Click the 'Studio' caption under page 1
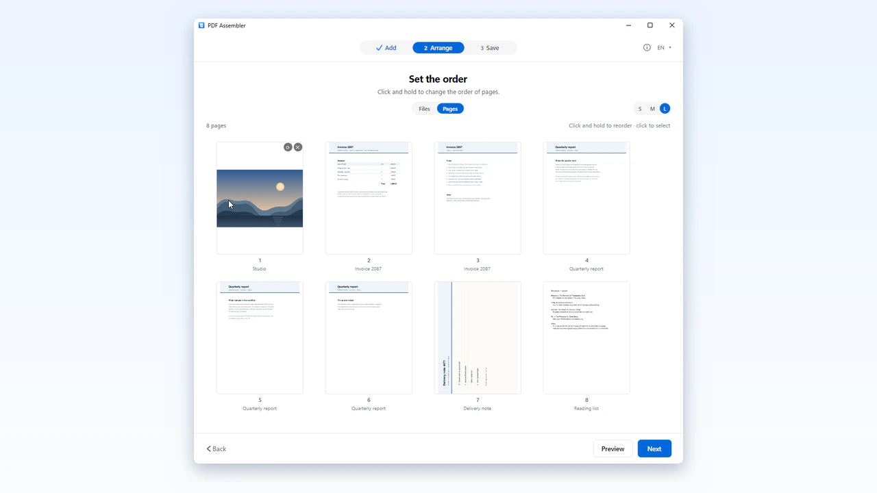The image size is (877, 493). [x=259, y=269]
